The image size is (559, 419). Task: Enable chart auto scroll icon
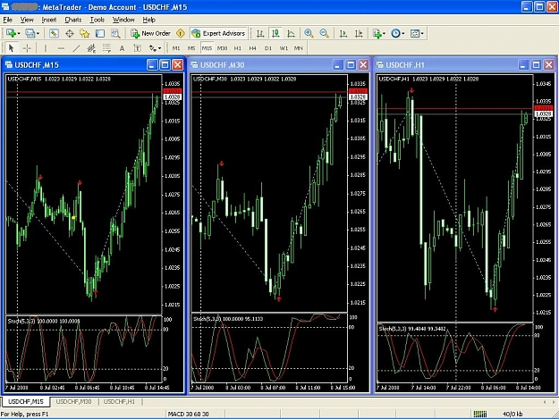pos(343,33)
